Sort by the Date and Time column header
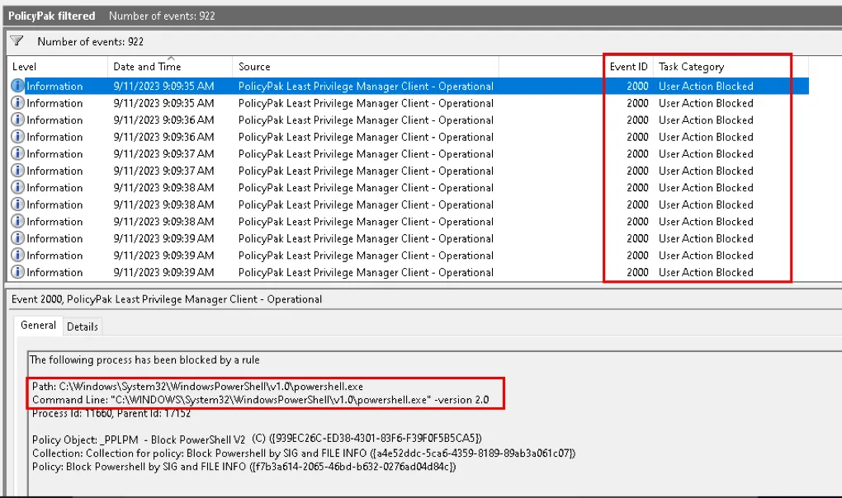The width and height of the screenshot is (842, 498). [x=146, y=68]
